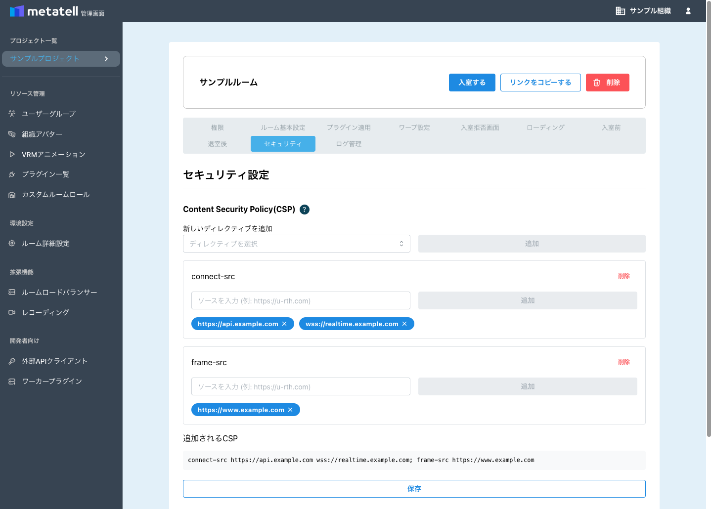
Task: Click the 保存 button
Action: point(414,489)
